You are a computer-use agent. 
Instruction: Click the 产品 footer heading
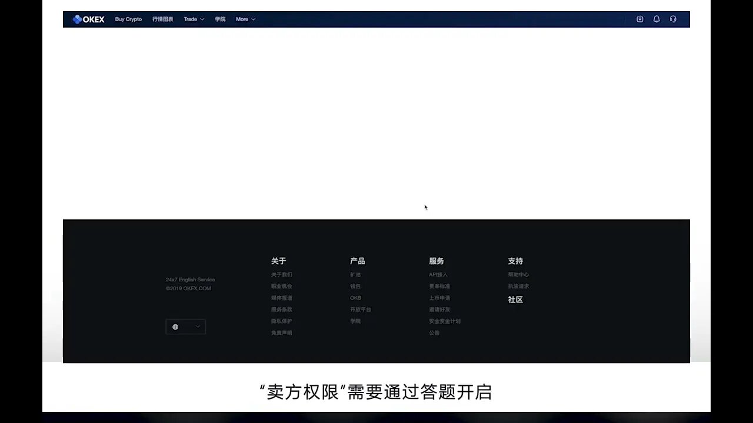coord(358,261)
